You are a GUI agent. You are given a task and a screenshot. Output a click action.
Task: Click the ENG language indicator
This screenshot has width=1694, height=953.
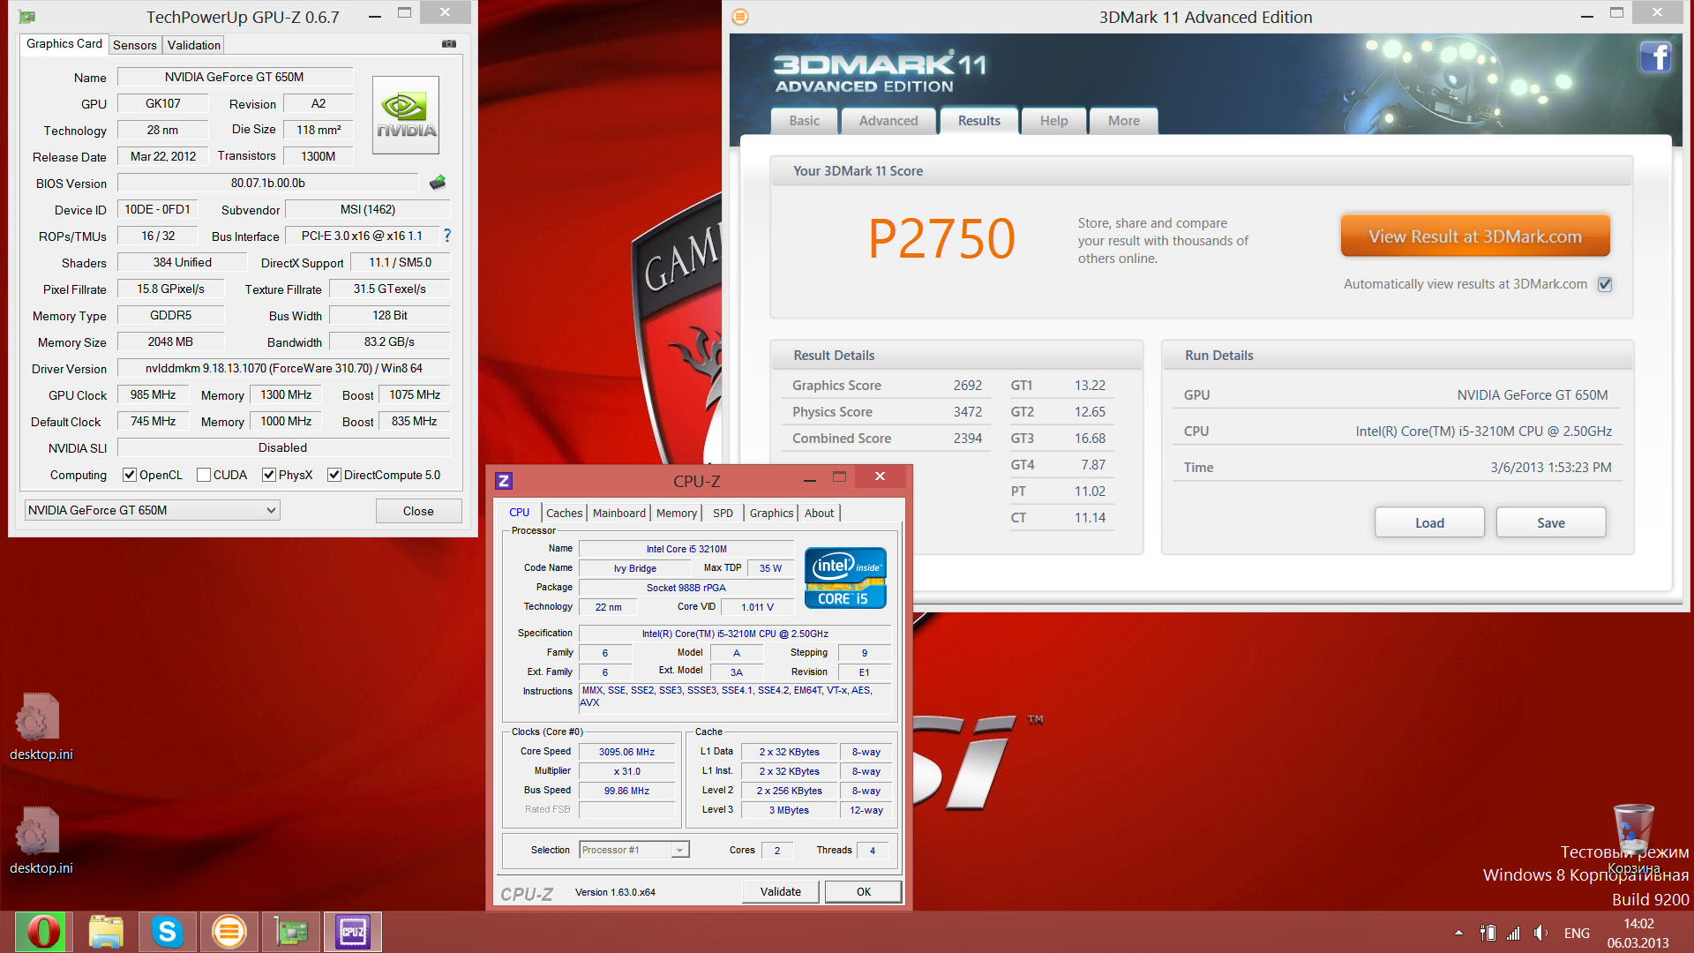point(1577,933)
